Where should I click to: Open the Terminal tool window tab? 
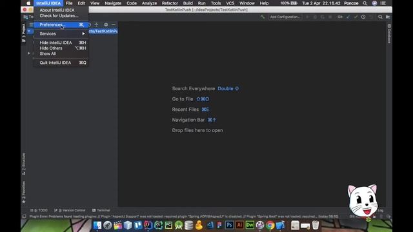click(101, 210)
